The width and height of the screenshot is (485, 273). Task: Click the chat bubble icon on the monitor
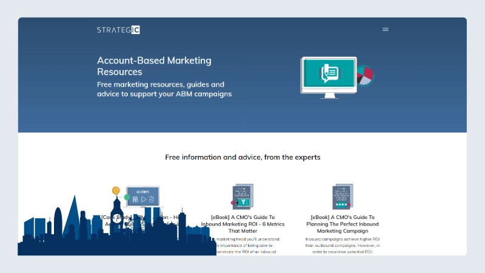[329, 72]
